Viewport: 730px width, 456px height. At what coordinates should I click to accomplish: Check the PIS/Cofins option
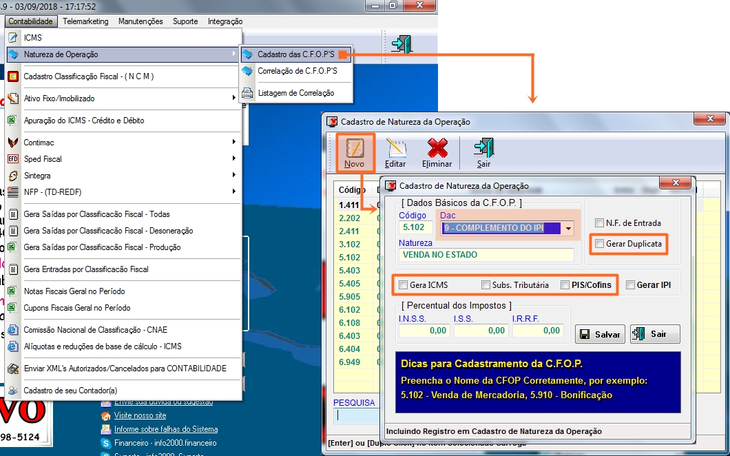click(565, 285)
